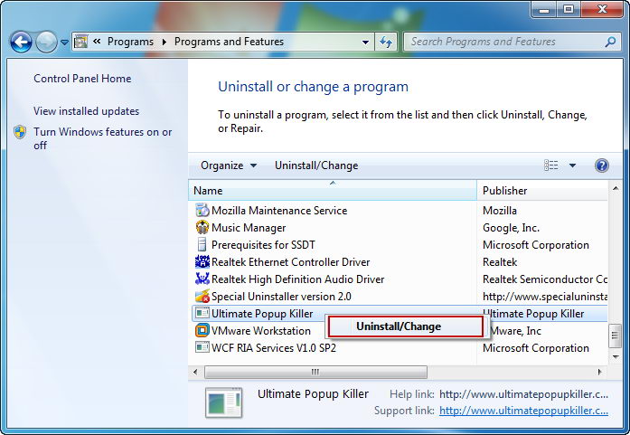This screenshot has height=435, width=630.
Task: Click horizontal scrollbar left arrow
Action: point(195,372)
